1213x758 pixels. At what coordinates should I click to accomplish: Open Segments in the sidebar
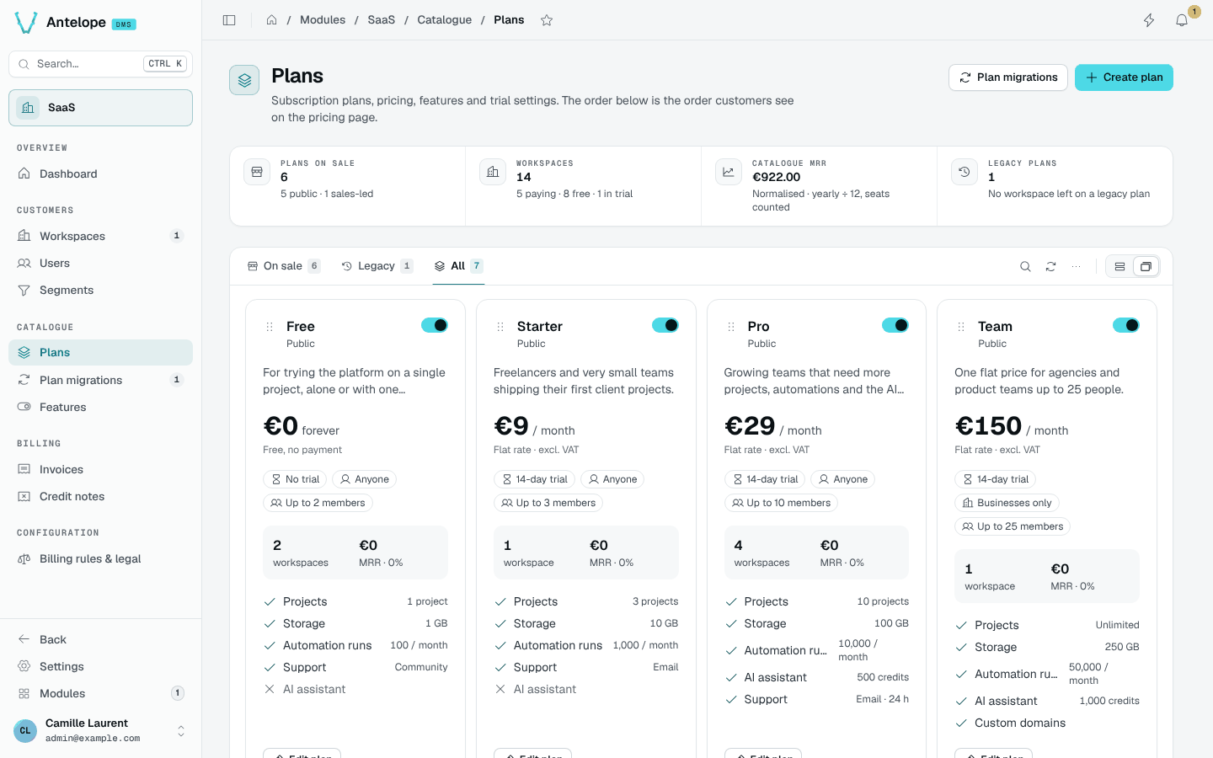[x=101, y=290]
